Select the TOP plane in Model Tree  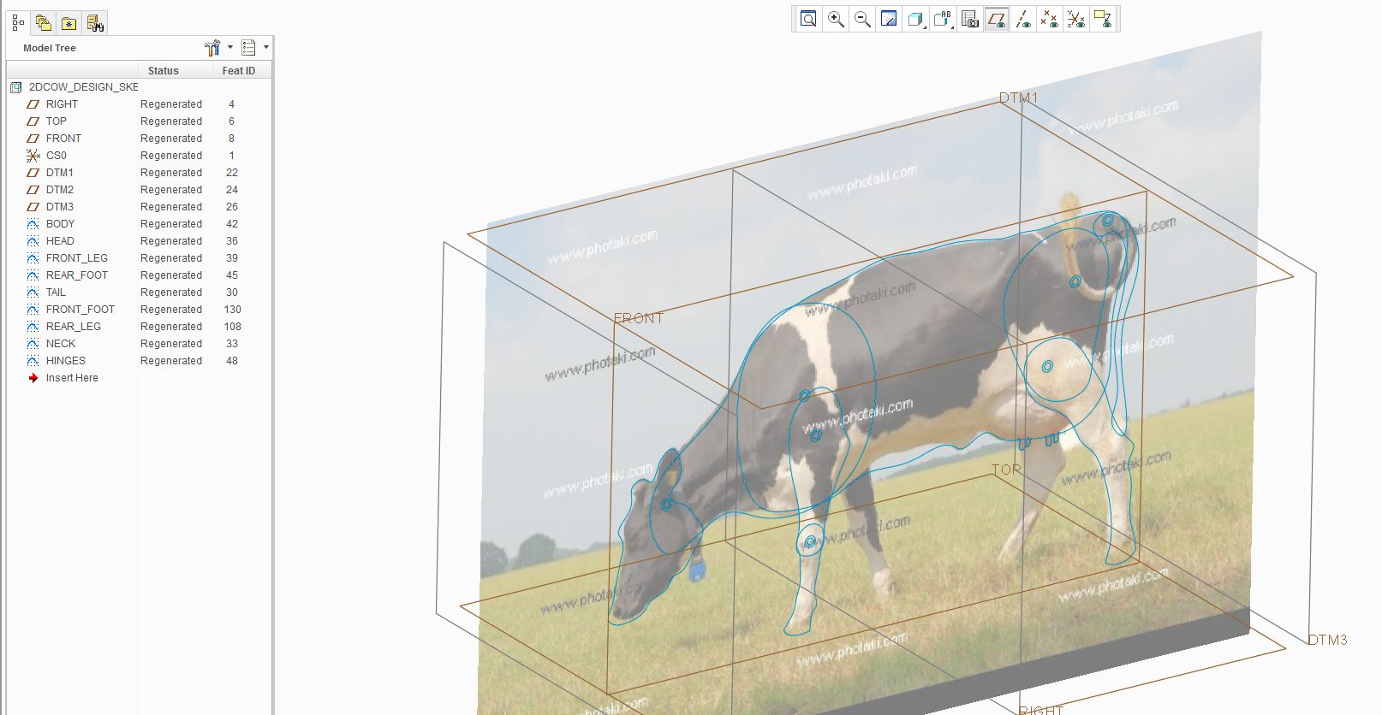(57, 121)
